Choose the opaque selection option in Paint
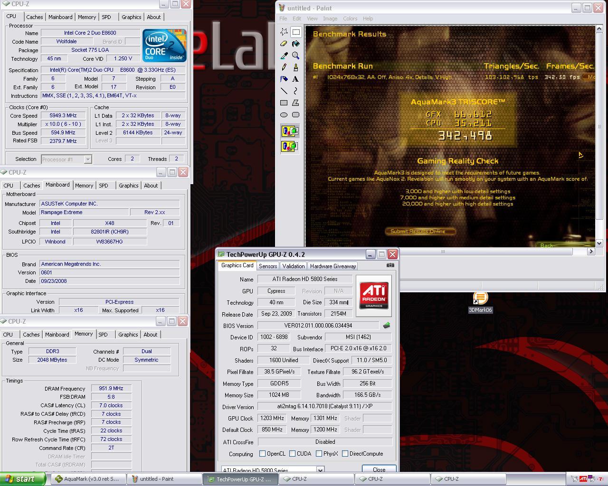This screenshot has width=608, height=486. tap(290, 131)
